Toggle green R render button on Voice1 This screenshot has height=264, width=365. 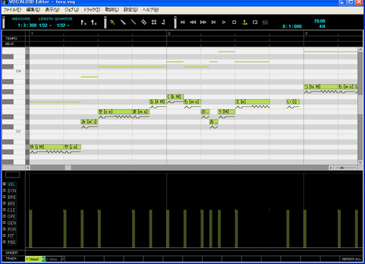43,259
